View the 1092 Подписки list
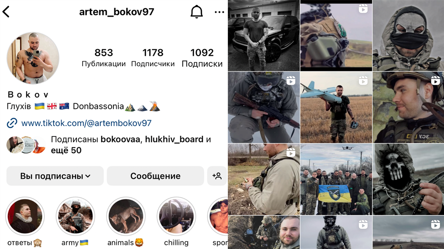The height and width of the screenshot is (249, 444). (x=202, y=58)
